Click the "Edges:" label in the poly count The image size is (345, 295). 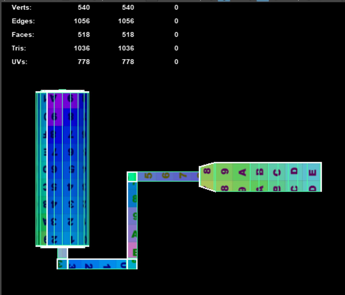coord(23,21)
